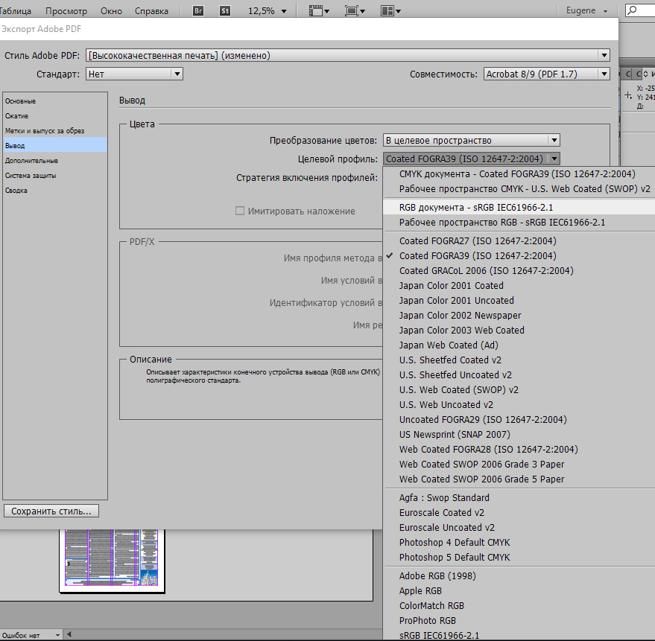Select Photoshop 4 Default CMYK
The width and height of the screenshot is (655, 641).
coord(519,543)
